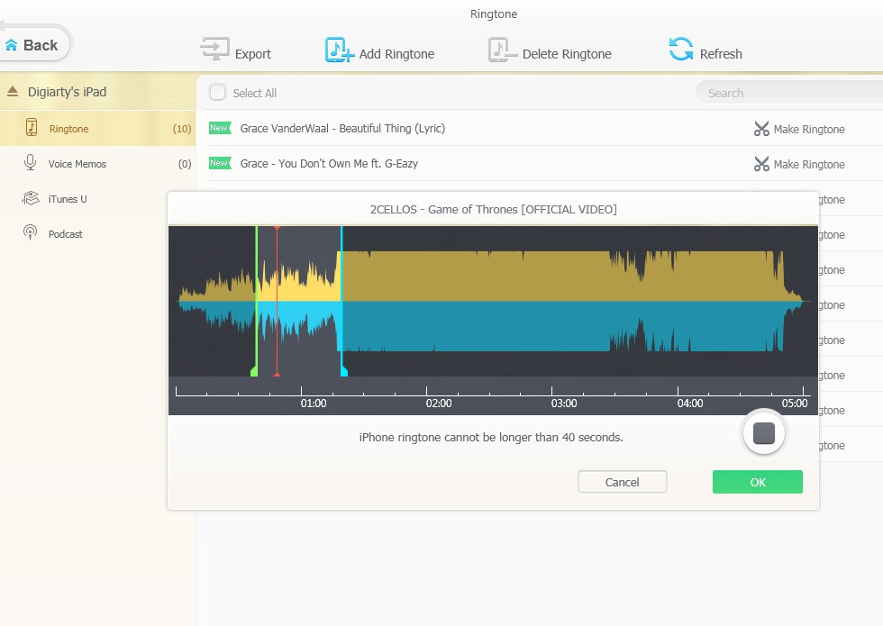Click the cyan end marker handle

click(x=343, y=371)
